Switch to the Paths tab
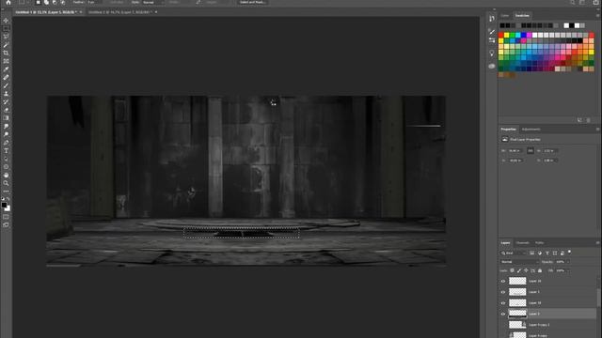This screenshot has height=338, width=602. click(x=539, y=243)
